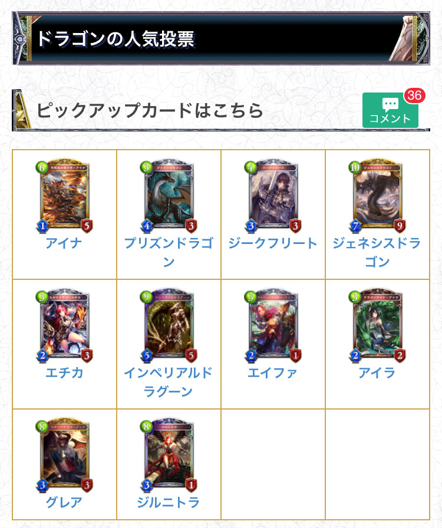Open the ジェネシスドラゴン name link
The image size is (442, 528).
coord(377,252)
